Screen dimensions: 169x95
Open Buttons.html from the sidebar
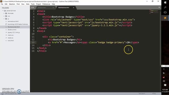(x=12, y=30)
